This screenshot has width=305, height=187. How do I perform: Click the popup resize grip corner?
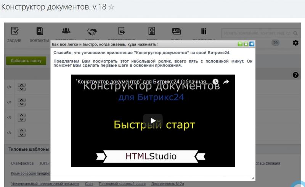252,178
